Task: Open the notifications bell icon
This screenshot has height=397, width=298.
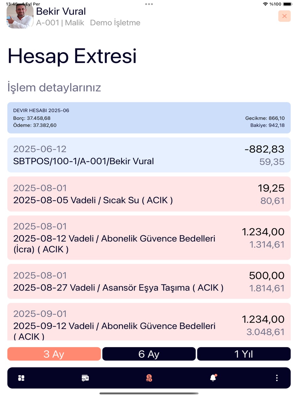Action: tap(213, 378)
